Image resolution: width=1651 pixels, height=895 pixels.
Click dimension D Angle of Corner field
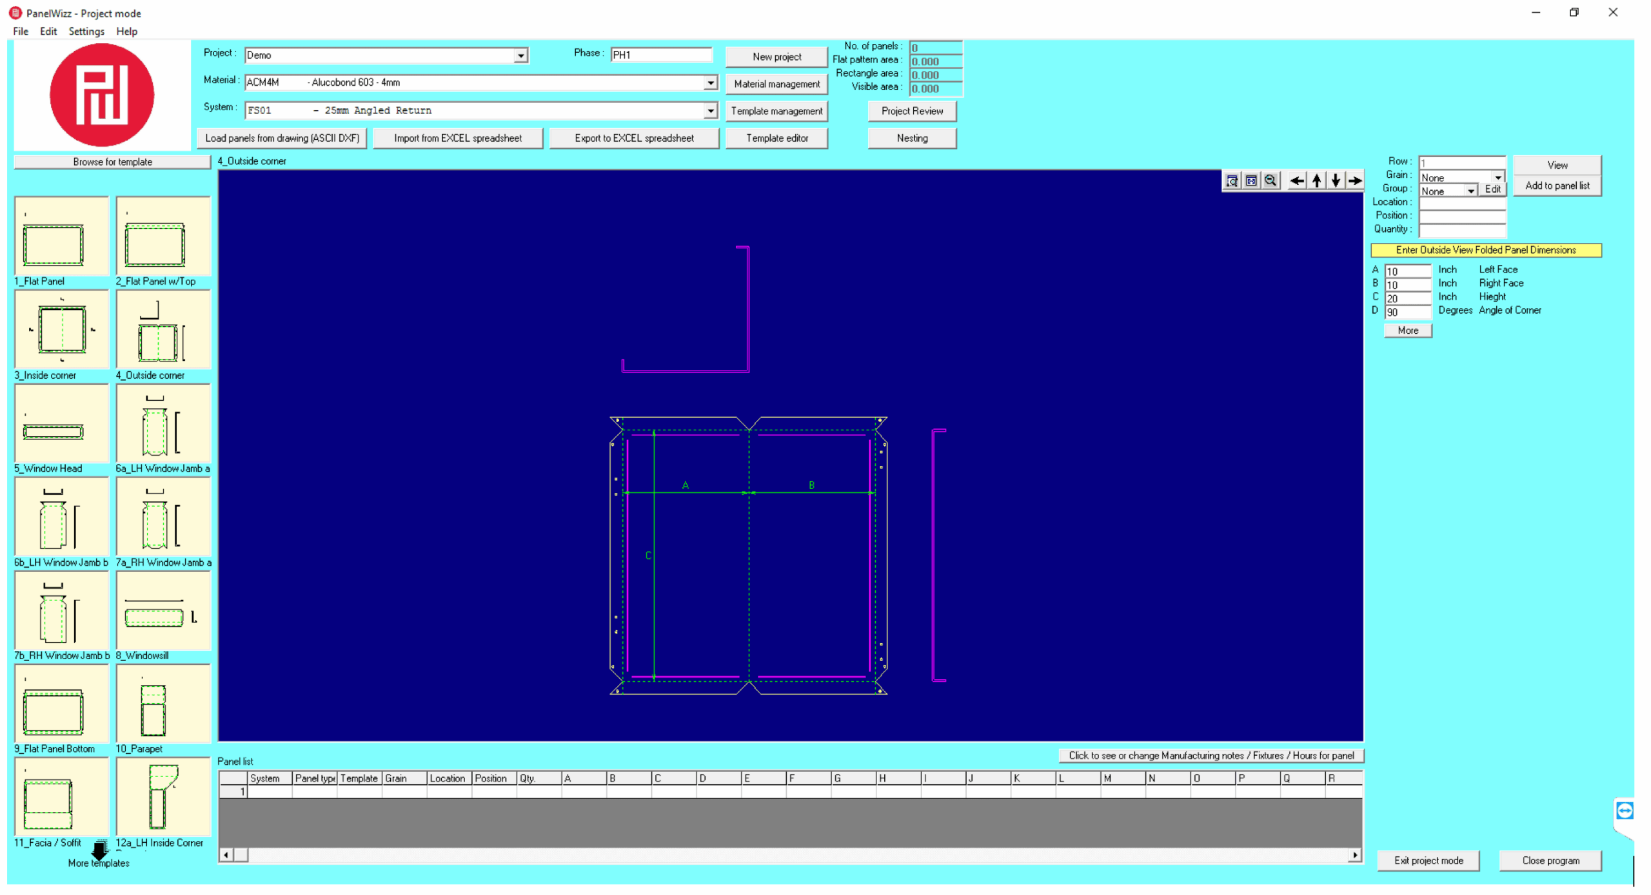pyautogui.click(x=1408, y=312)
